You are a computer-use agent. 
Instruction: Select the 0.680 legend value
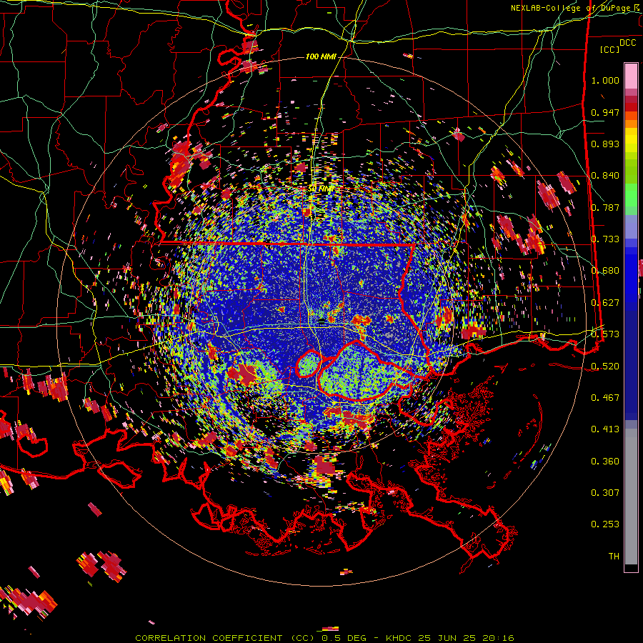pyautogui.click(x=605, y=271)
